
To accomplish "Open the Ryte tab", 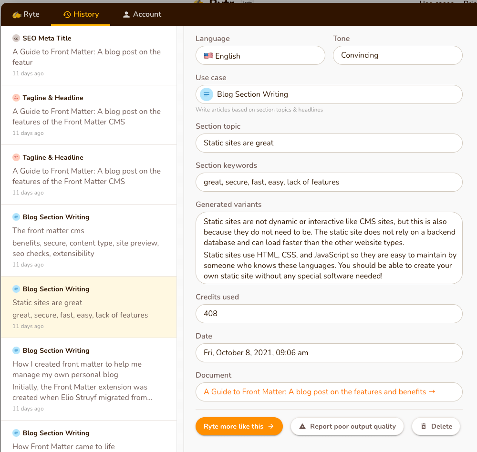I will (26, 14).
